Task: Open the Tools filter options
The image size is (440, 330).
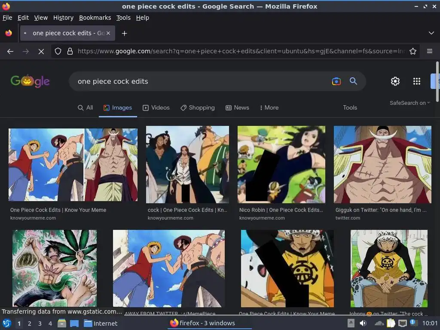Action: pos(350,108)
